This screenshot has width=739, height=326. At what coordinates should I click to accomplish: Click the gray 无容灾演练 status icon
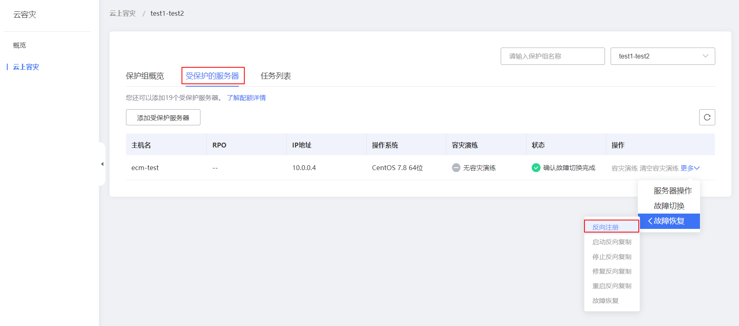pos(456,168)
